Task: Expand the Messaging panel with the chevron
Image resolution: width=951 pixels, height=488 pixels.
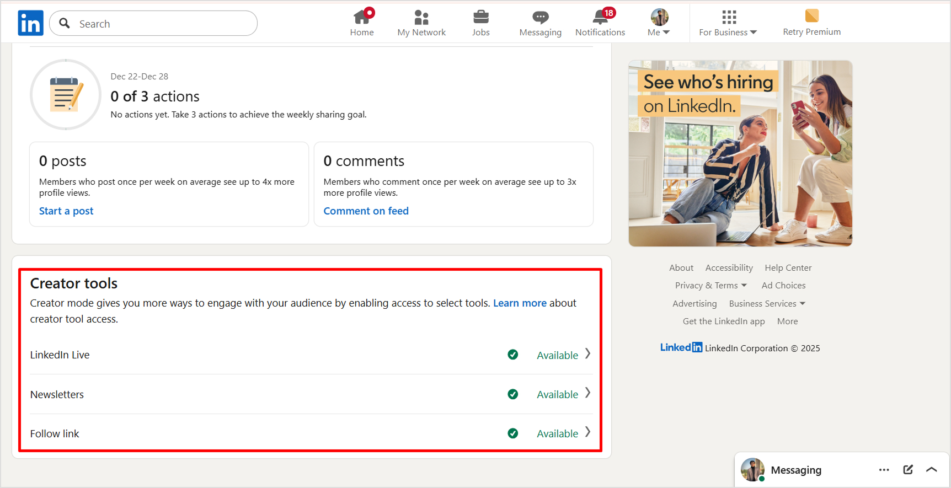Action: click(x=932, y=470)
